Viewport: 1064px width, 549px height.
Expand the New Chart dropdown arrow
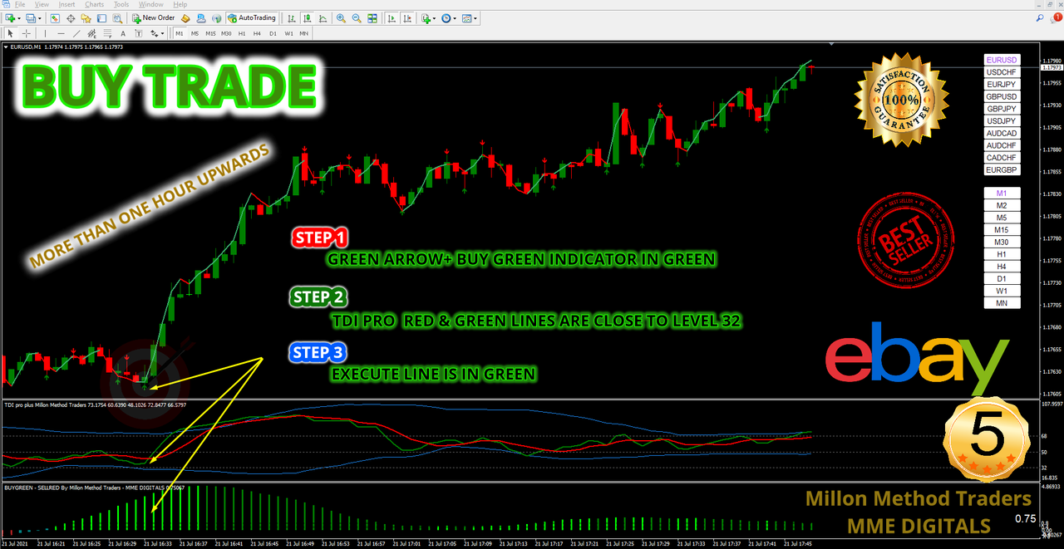19,18
